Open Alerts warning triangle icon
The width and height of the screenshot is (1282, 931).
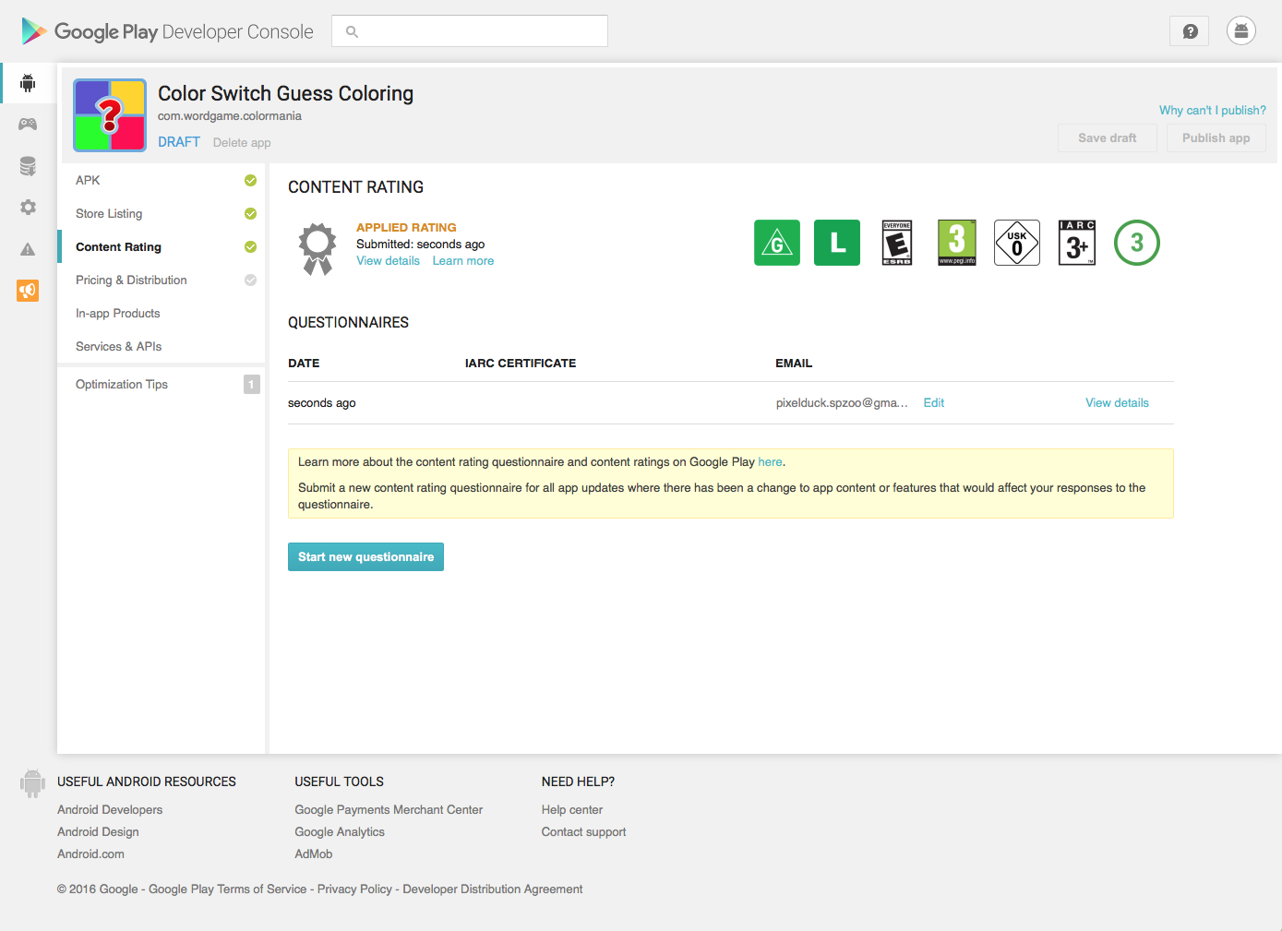(x=28, y=249)
